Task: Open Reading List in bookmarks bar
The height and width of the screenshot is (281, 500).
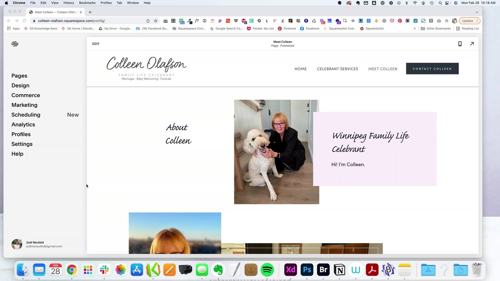Action: (x=468, y=28)
